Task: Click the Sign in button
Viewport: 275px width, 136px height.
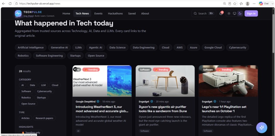Action: [x=251, y=14]
